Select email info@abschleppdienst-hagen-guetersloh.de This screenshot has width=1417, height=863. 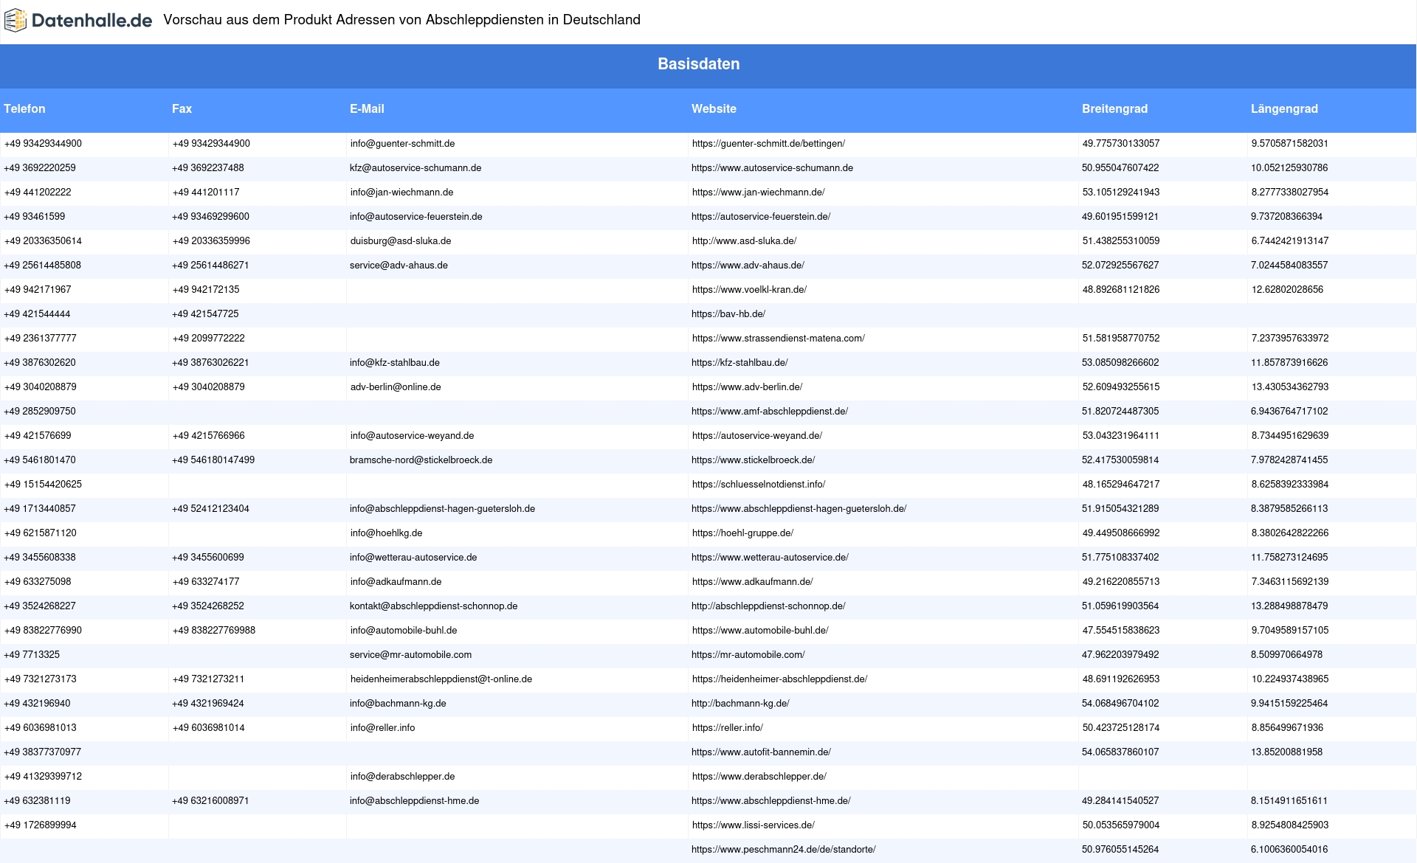click(x=442, y=509)
